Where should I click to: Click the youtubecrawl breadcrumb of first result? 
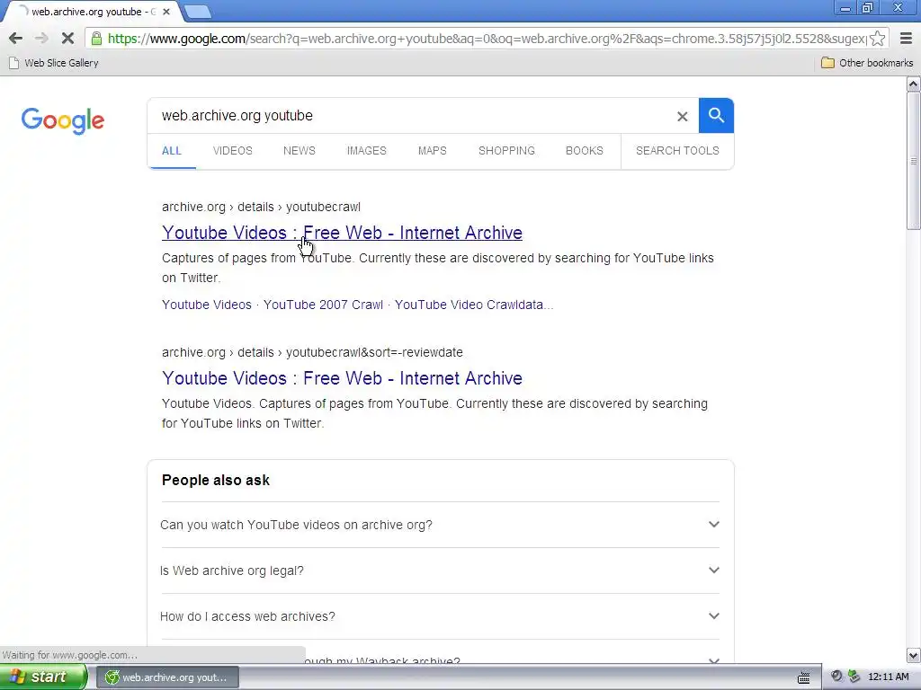tap(323, 208)
